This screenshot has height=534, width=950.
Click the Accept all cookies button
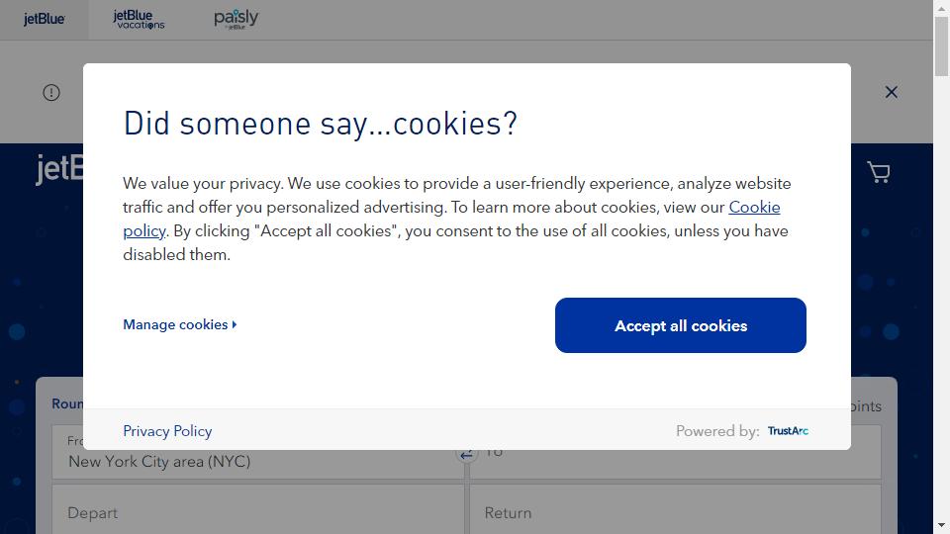681,325
